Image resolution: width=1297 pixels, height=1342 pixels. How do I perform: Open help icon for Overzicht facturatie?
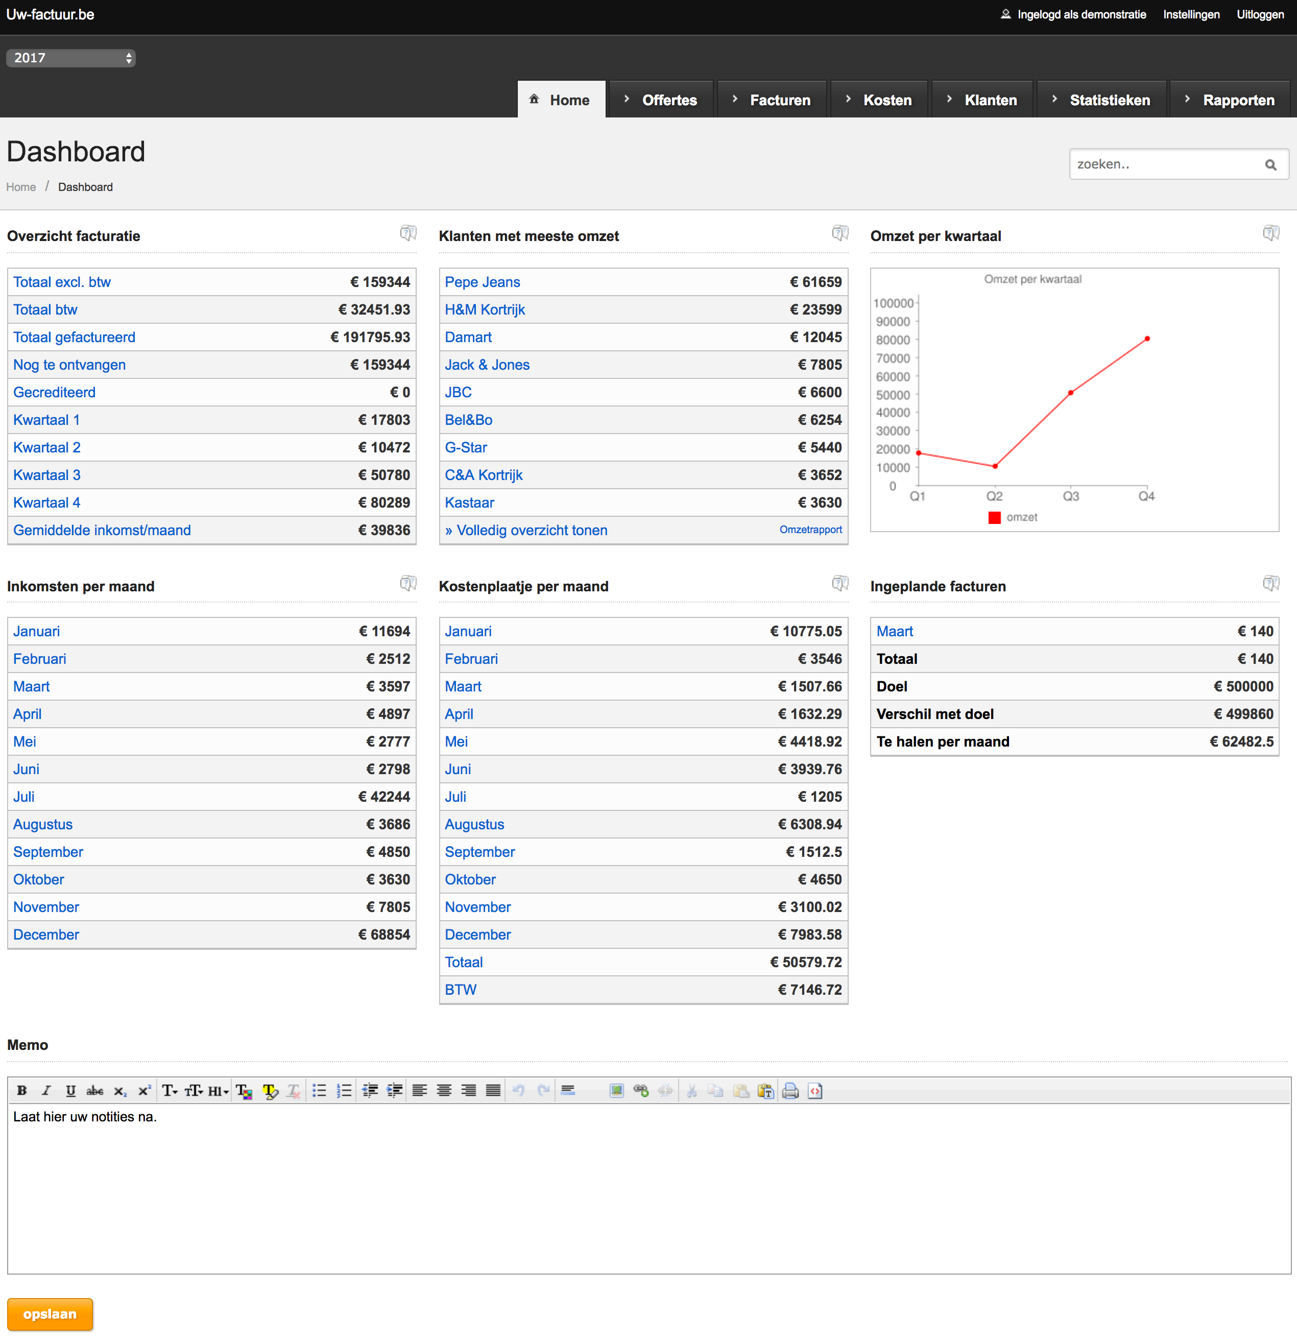[x=408, y=233]
